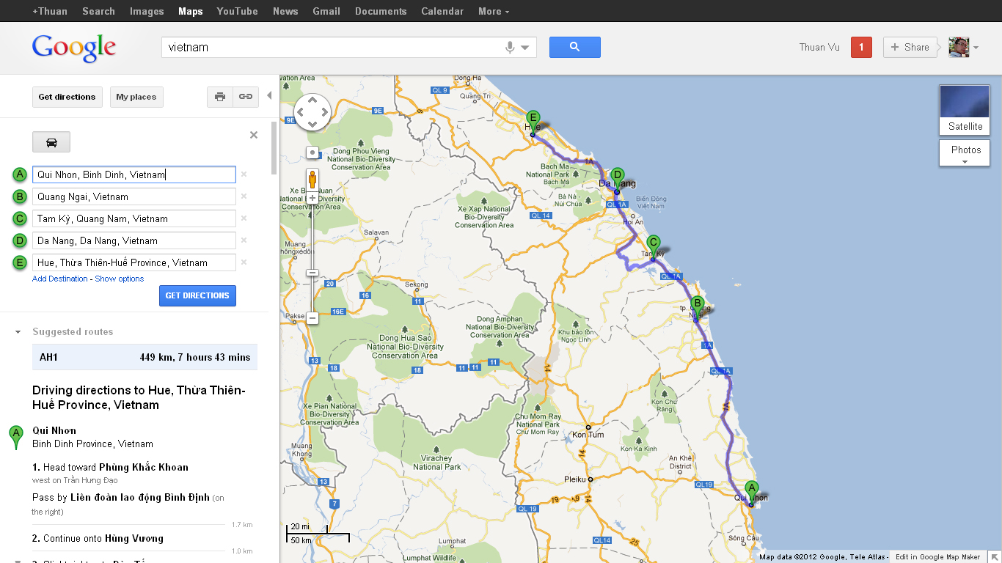
Task: Click step 2 Continue onto Hùng Vương
Action: 98,538
